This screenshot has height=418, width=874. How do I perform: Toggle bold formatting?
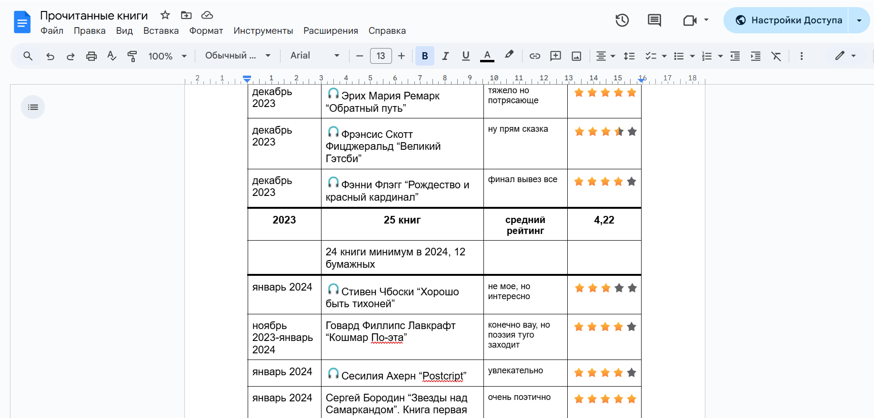pyautogui.click(x=425, y=56)
